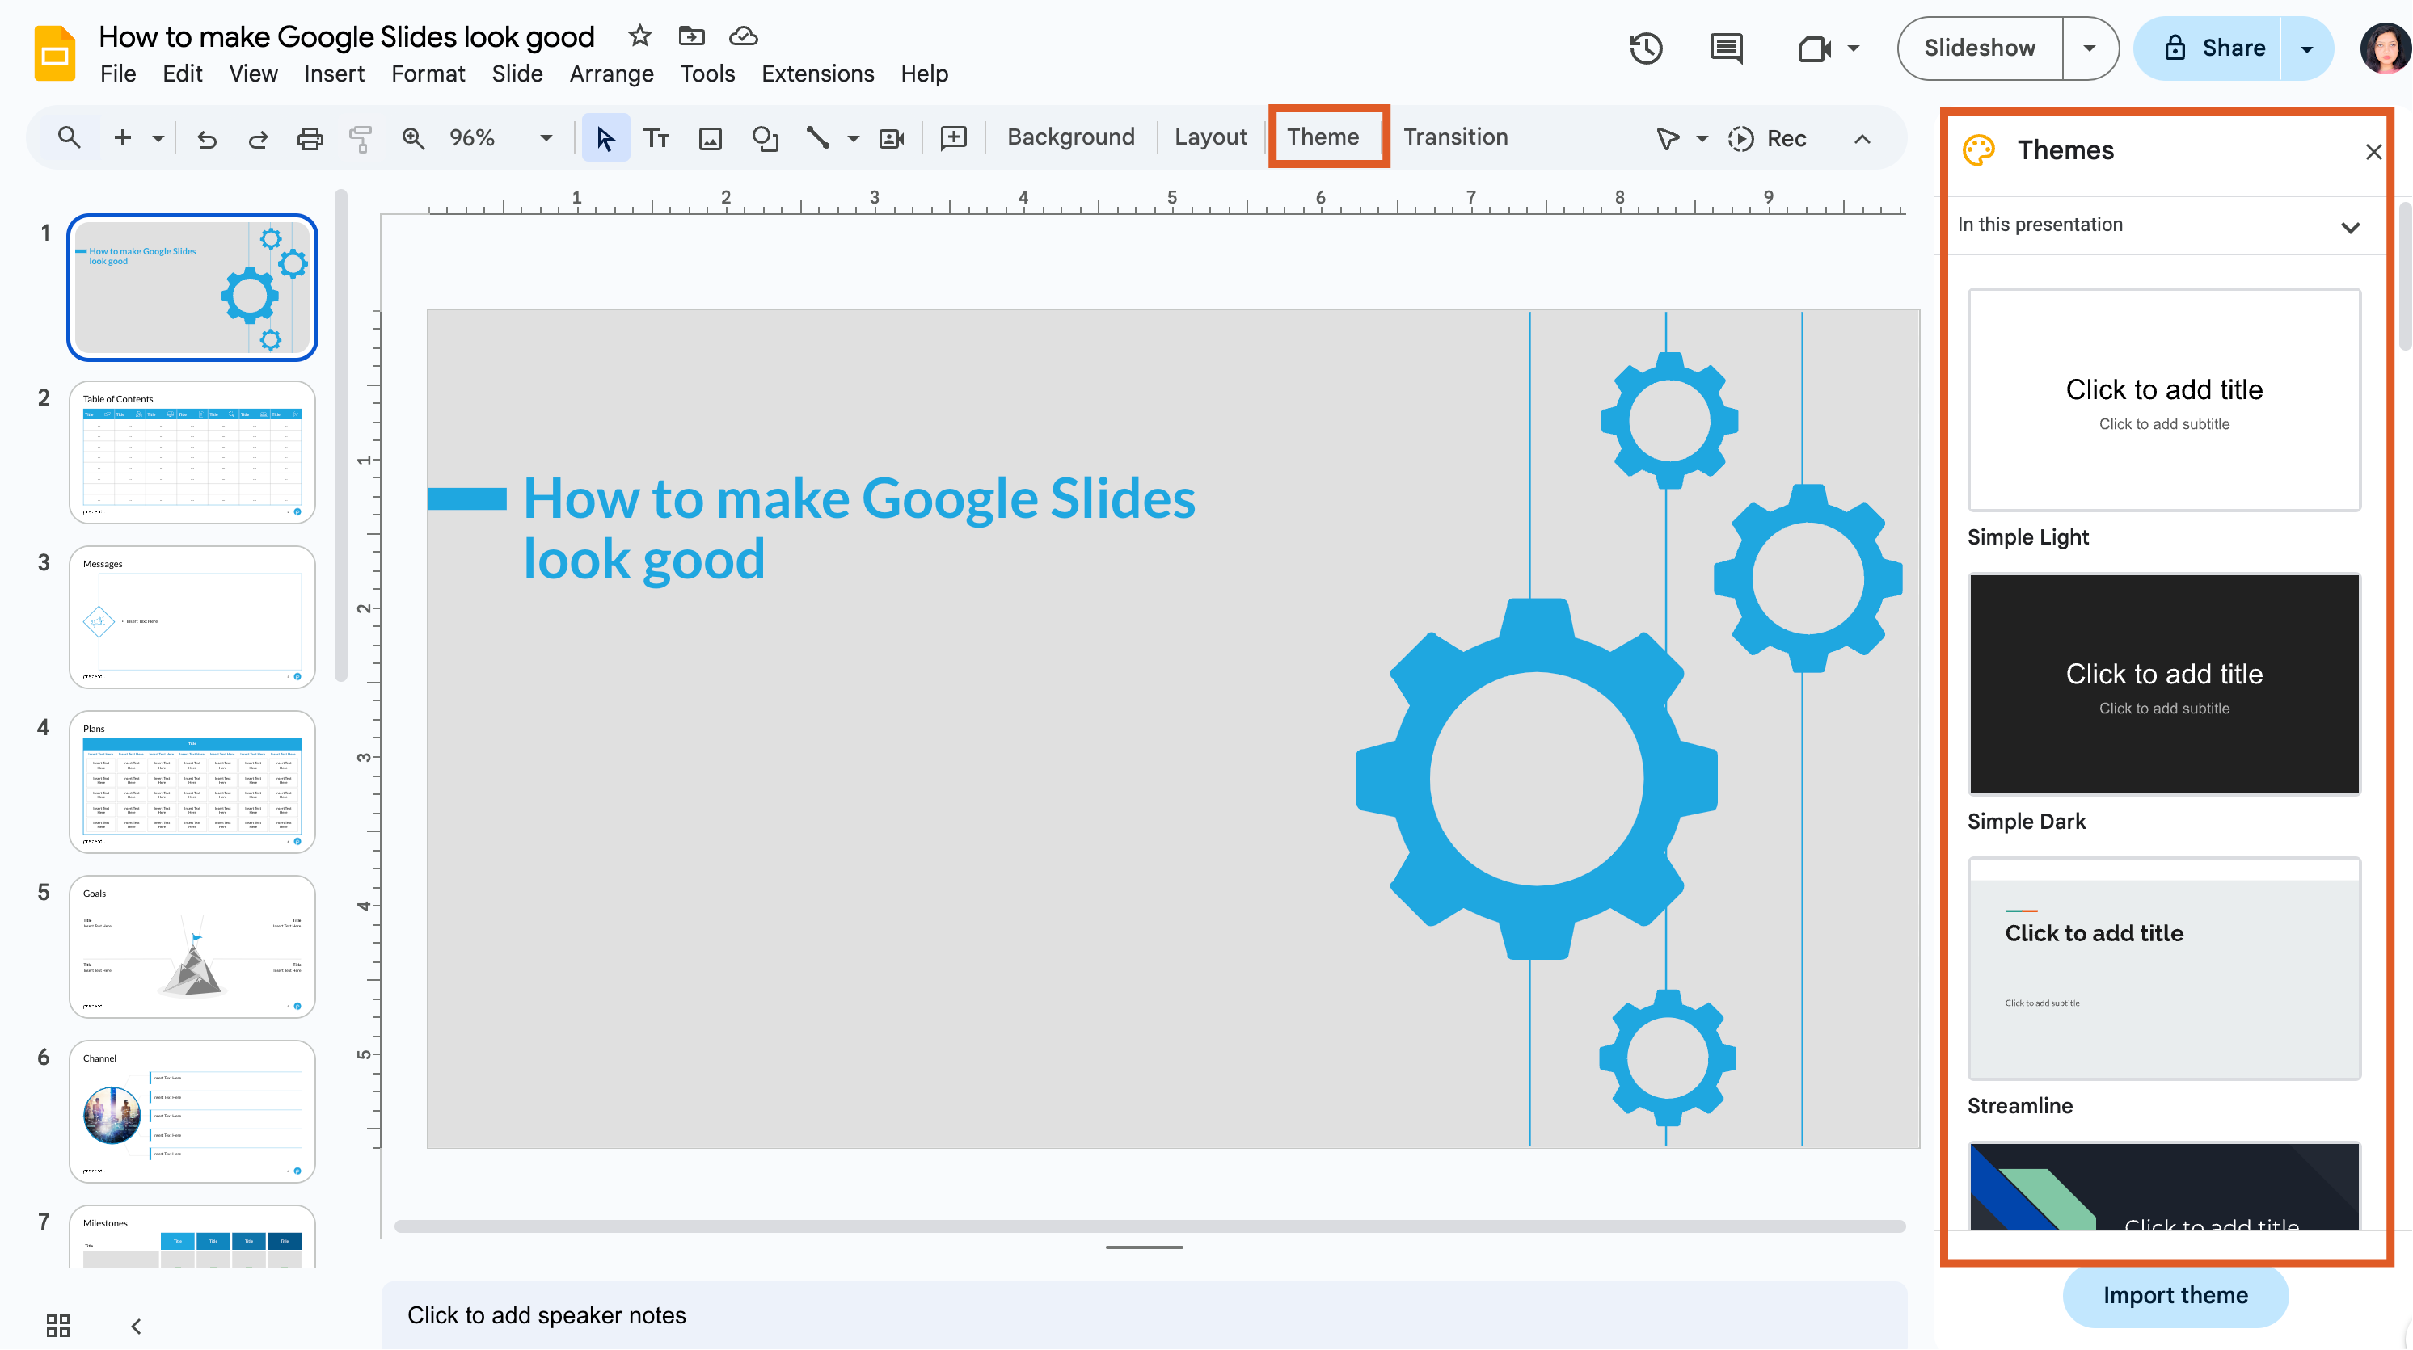Add a new slide with plus icon
2413x1350 pixels.
tap(123, 137)
